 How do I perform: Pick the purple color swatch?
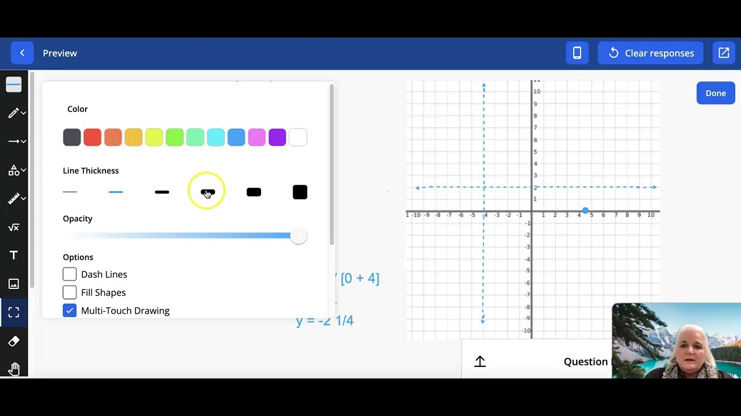pyautogui.click(x=277, y=138)
